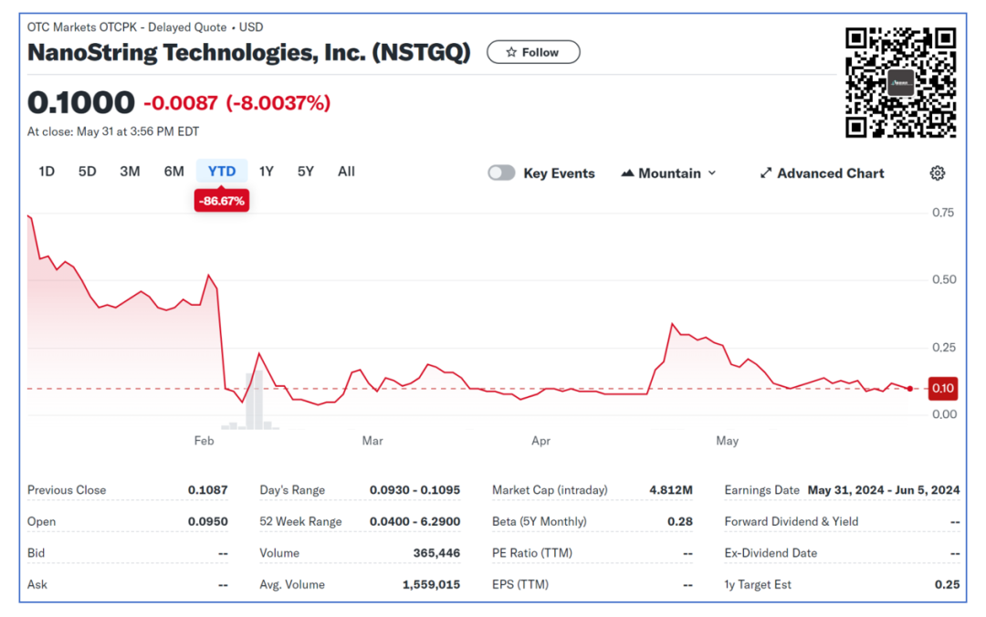Click Earnings Date May 31, 2024 - Jun 5, 2024

[x=884, y=490]
